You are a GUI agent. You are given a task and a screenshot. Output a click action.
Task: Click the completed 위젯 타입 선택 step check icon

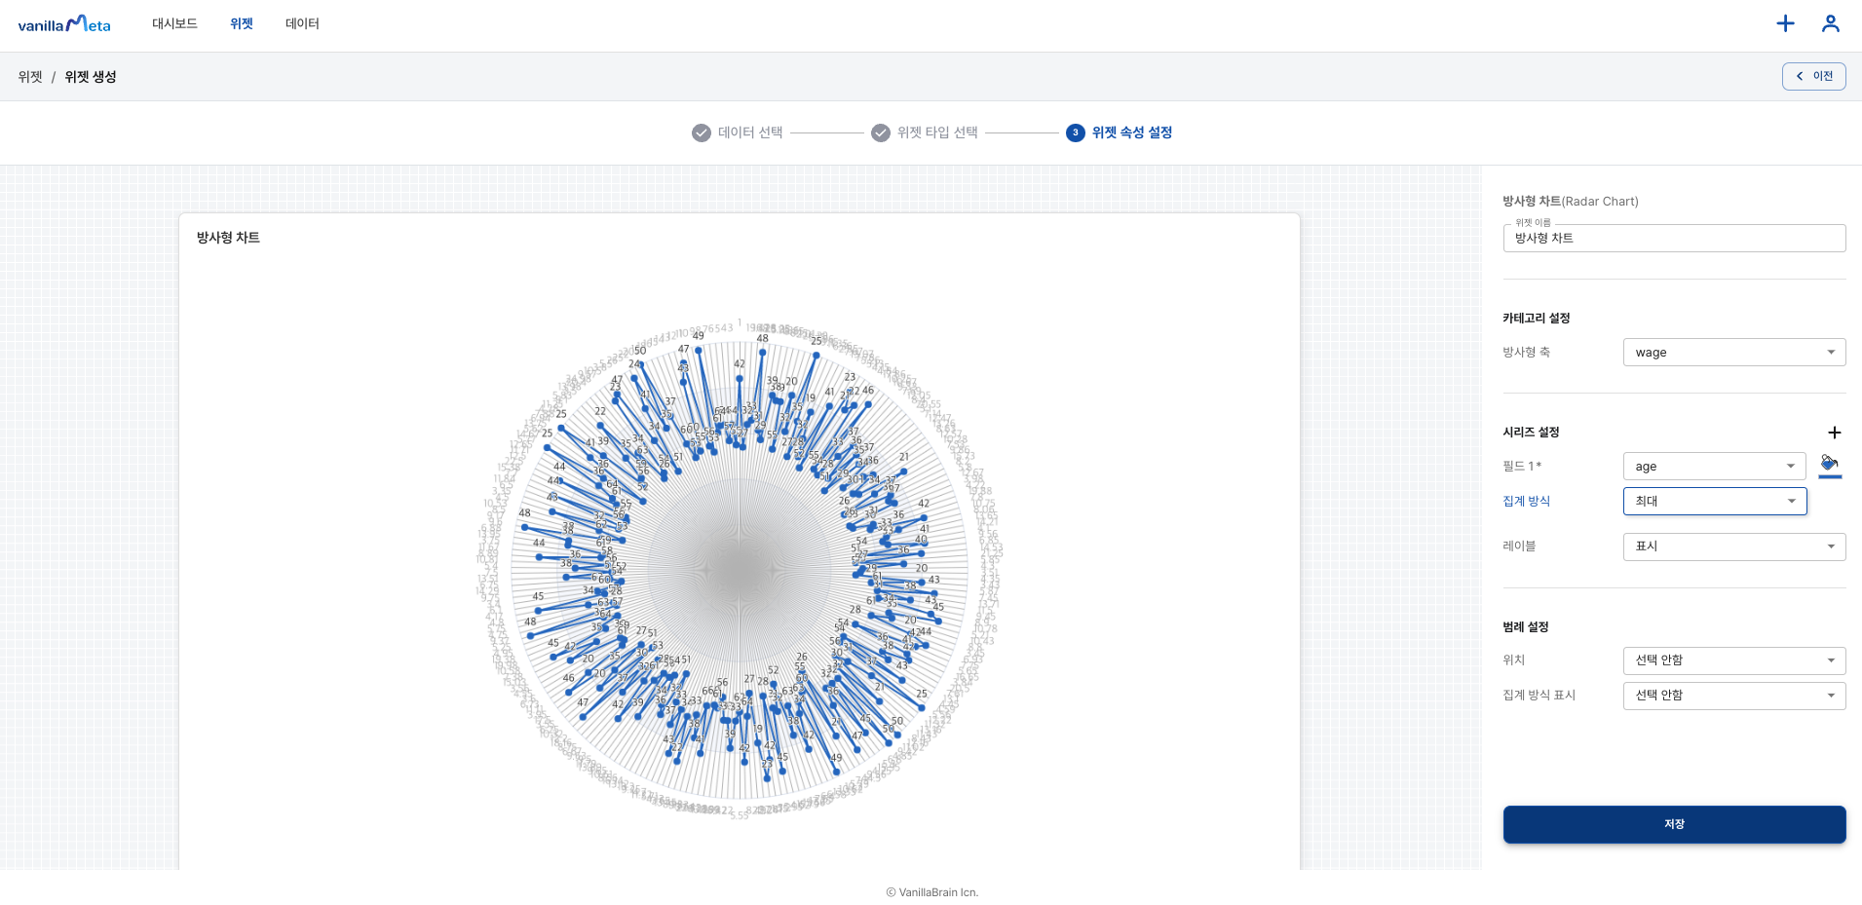[x=881, y=132]
